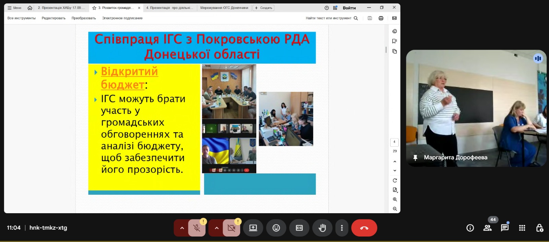
Task: Open the 'Редактировать' menu
Action: 54,18
